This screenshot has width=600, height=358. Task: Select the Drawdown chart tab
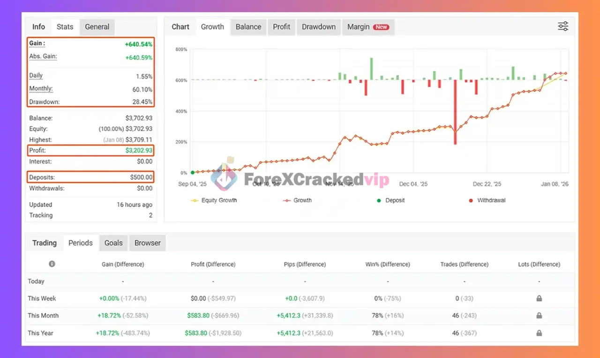(318, 27)
